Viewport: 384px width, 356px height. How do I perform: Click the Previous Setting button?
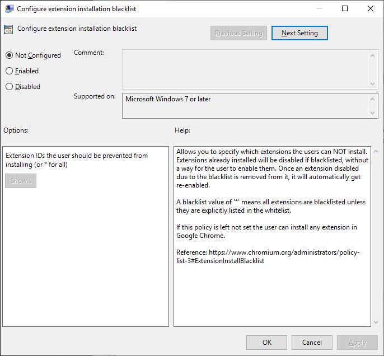(x=238, y=33)
